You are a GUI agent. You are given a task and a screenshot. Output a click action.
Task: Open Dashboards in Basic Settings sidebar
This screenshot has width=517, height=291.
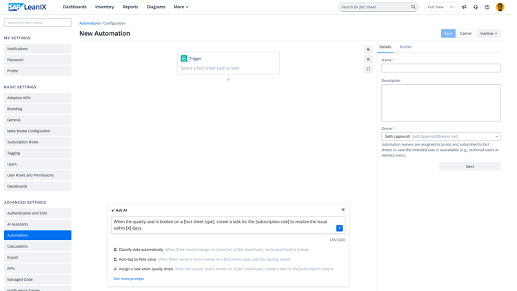pos(38,186)
